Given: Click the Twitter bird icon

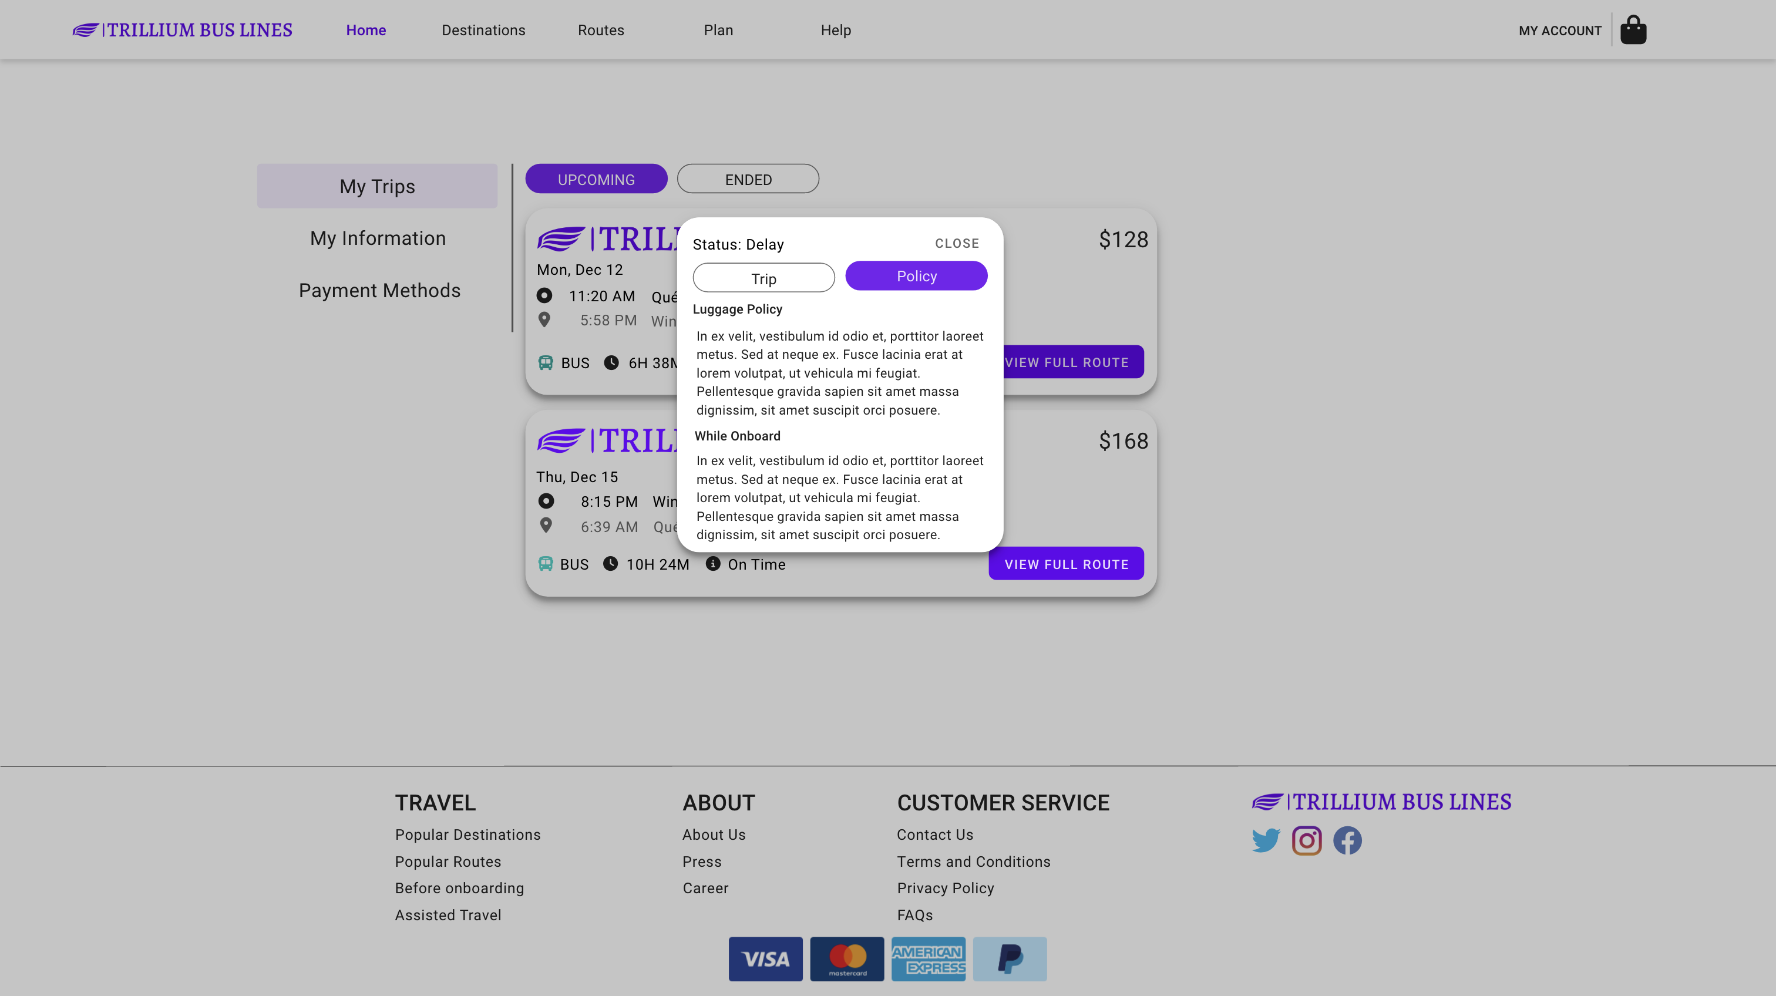Looking at the screenshot, I should (1265, 840).
